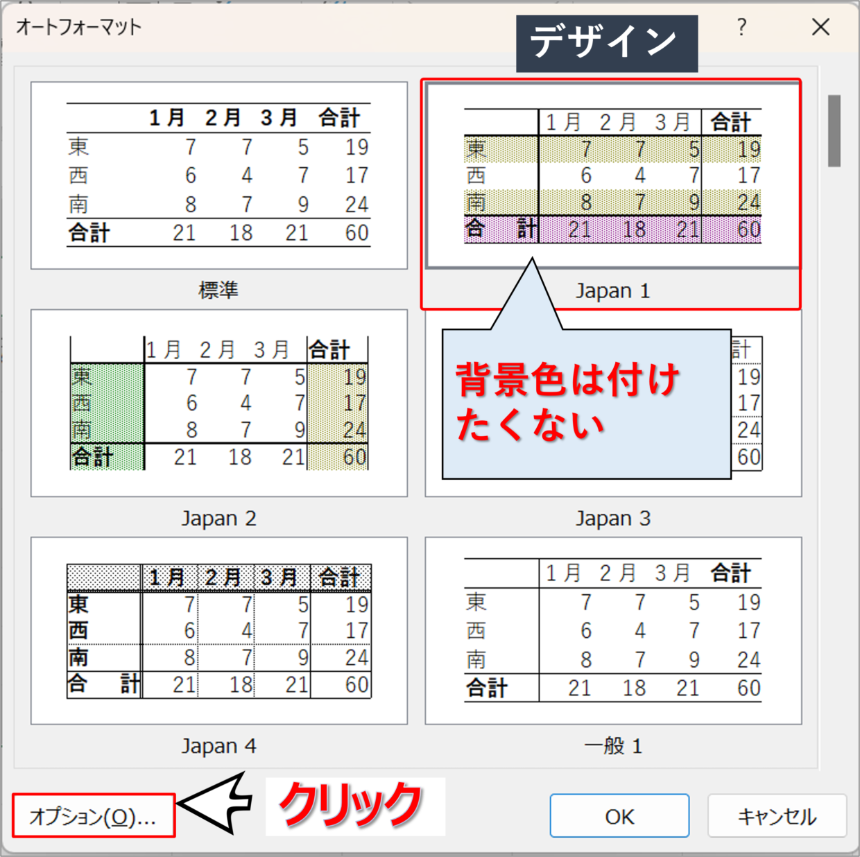Screen dimensions: 860x857
Task: Choose the Japan 4 dotted-header table preview
Action: 218,630
